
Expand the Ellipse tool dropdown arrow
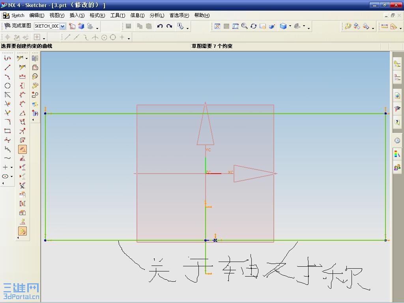[x=11, y=176]
